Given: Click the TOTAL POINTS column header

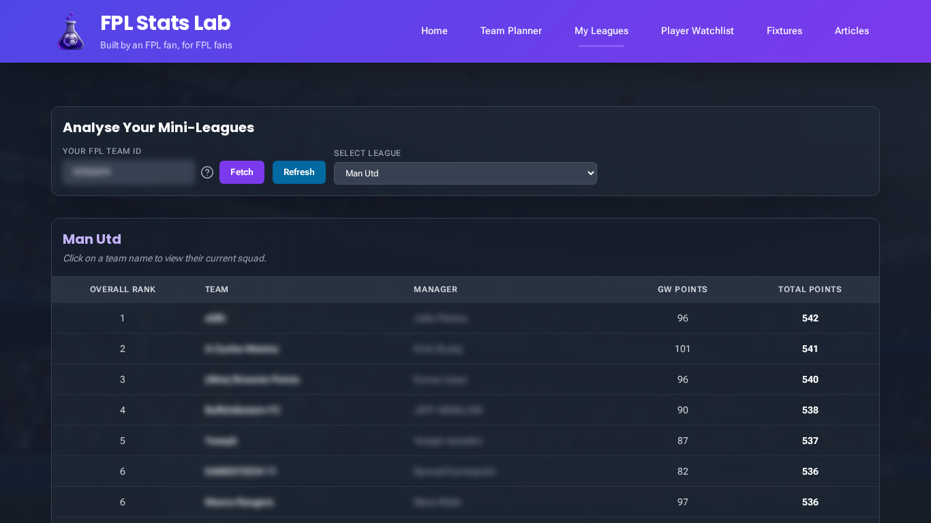Looking at the screenshot, I should tap(810, 289).
